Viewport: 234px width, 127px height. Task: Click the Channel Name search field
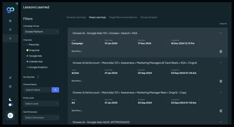point(38,90)
